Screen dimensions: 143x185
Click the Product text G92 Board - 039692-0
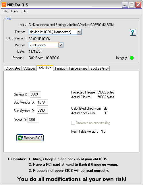[44, 58]
